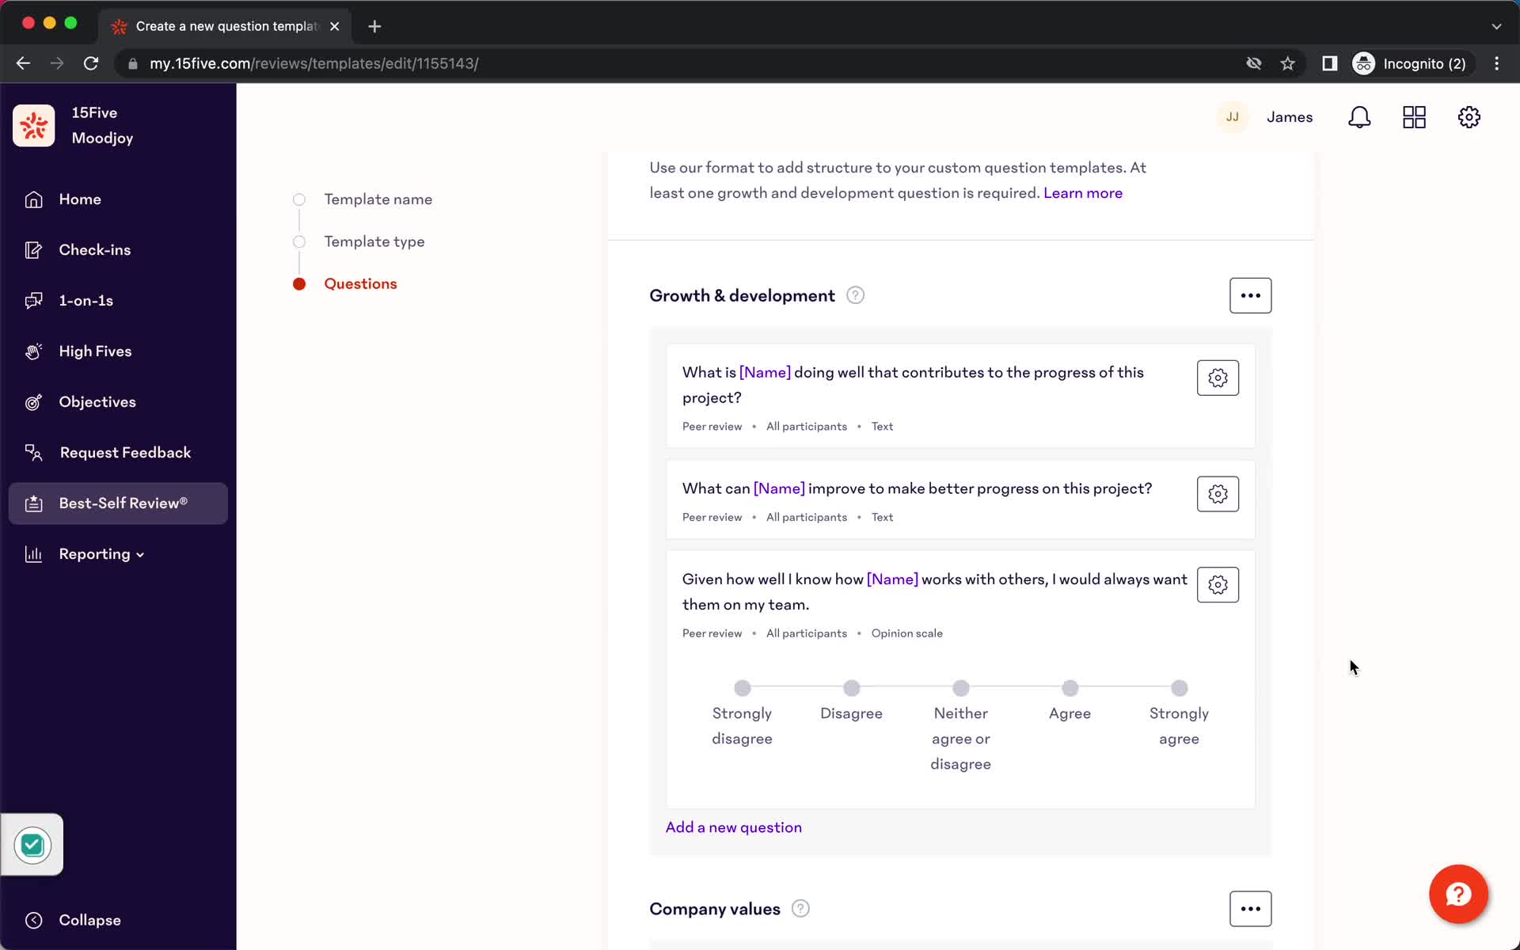1520x950 pixels.
Task: Click the Questions step in sidebar
Action: (x=360, y=283)
